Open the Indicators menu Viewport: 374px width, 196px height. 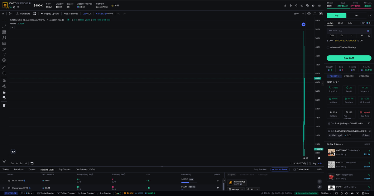(x=23, y=14)
